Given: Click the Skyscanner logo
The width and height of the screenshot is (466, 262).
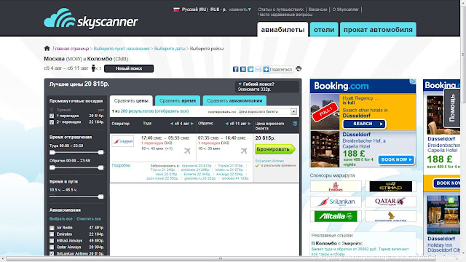Looking at the screenshot, I should [91, 18].
